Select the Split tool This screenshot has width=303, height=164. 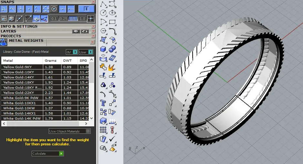pos(113,76)
